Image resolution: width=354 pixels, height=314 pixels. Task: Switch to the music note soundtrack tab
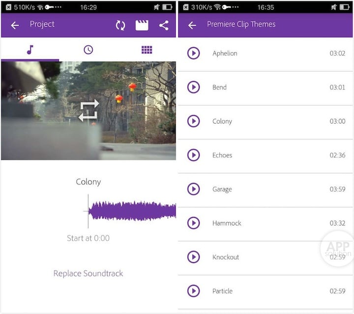point(30,50)
